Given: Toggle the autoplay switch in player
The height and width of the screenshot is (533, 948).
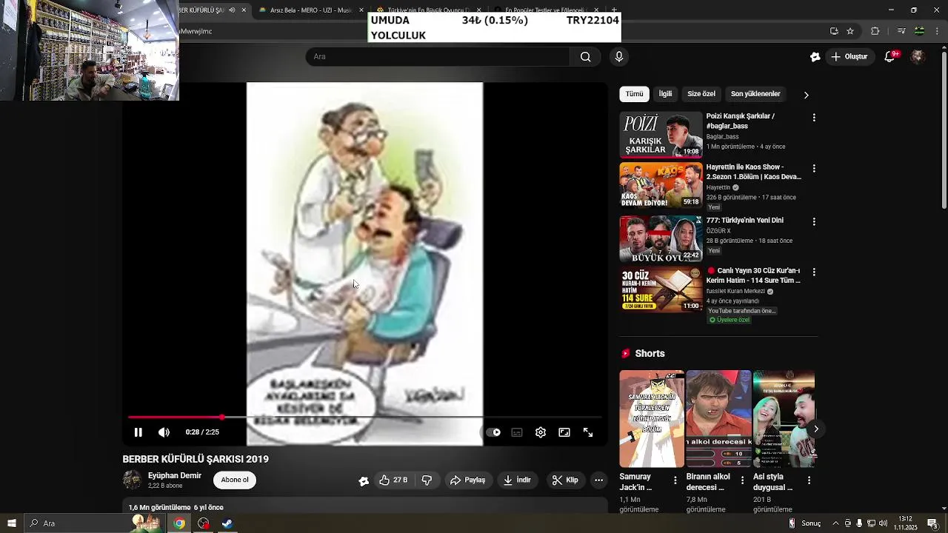Looking at the screenshot, I should click(493, 432).
